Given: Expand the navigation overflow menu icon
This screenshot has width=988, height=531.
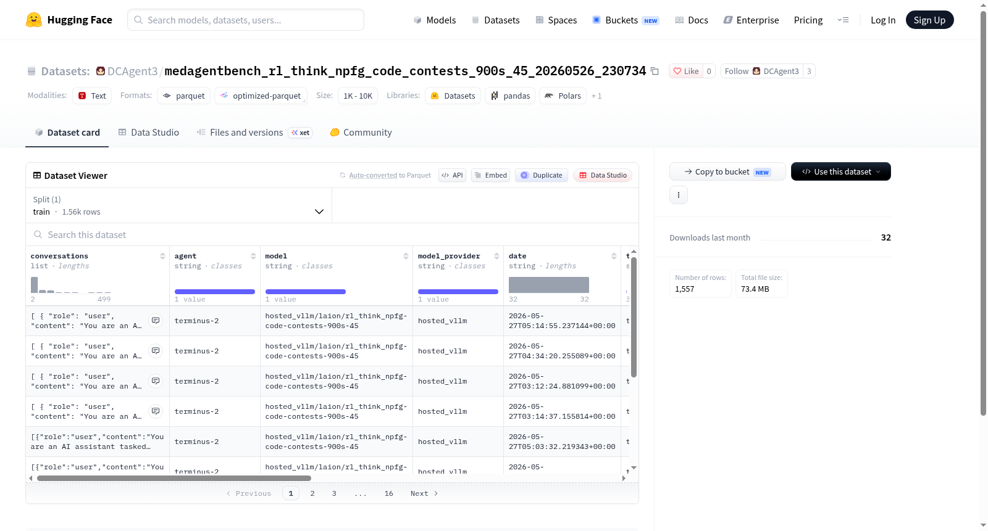Looking at the screenshot, I should [843, 20].
